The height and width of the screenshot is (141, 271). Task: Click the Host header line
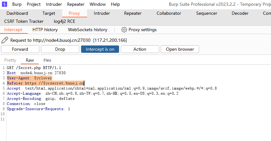click(36, 73)
